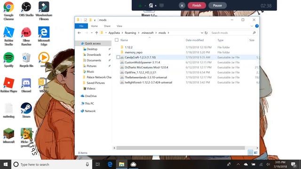Click the search magnifier icon
This screenshot has width=301, height=169.
click(x=254, y=33)
